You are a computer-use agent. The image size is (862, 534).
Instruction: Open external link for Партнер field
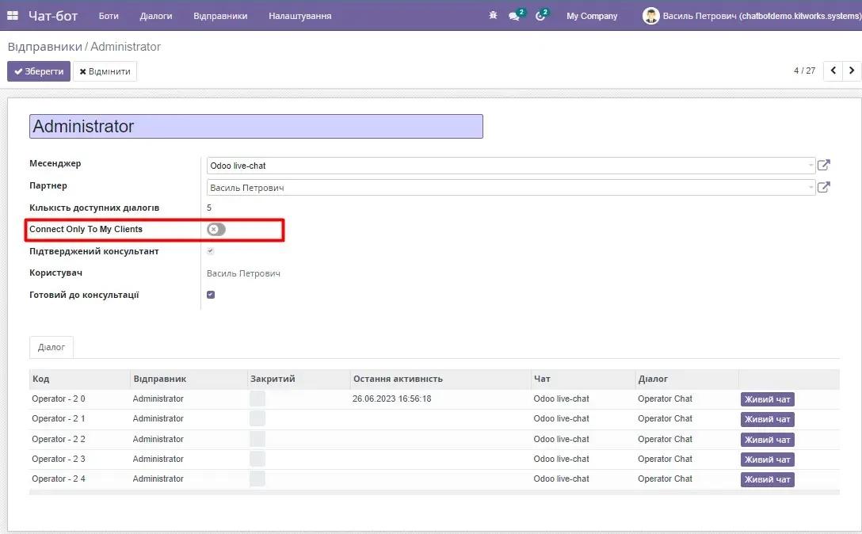pyautogui.click(x=824, y=188)
